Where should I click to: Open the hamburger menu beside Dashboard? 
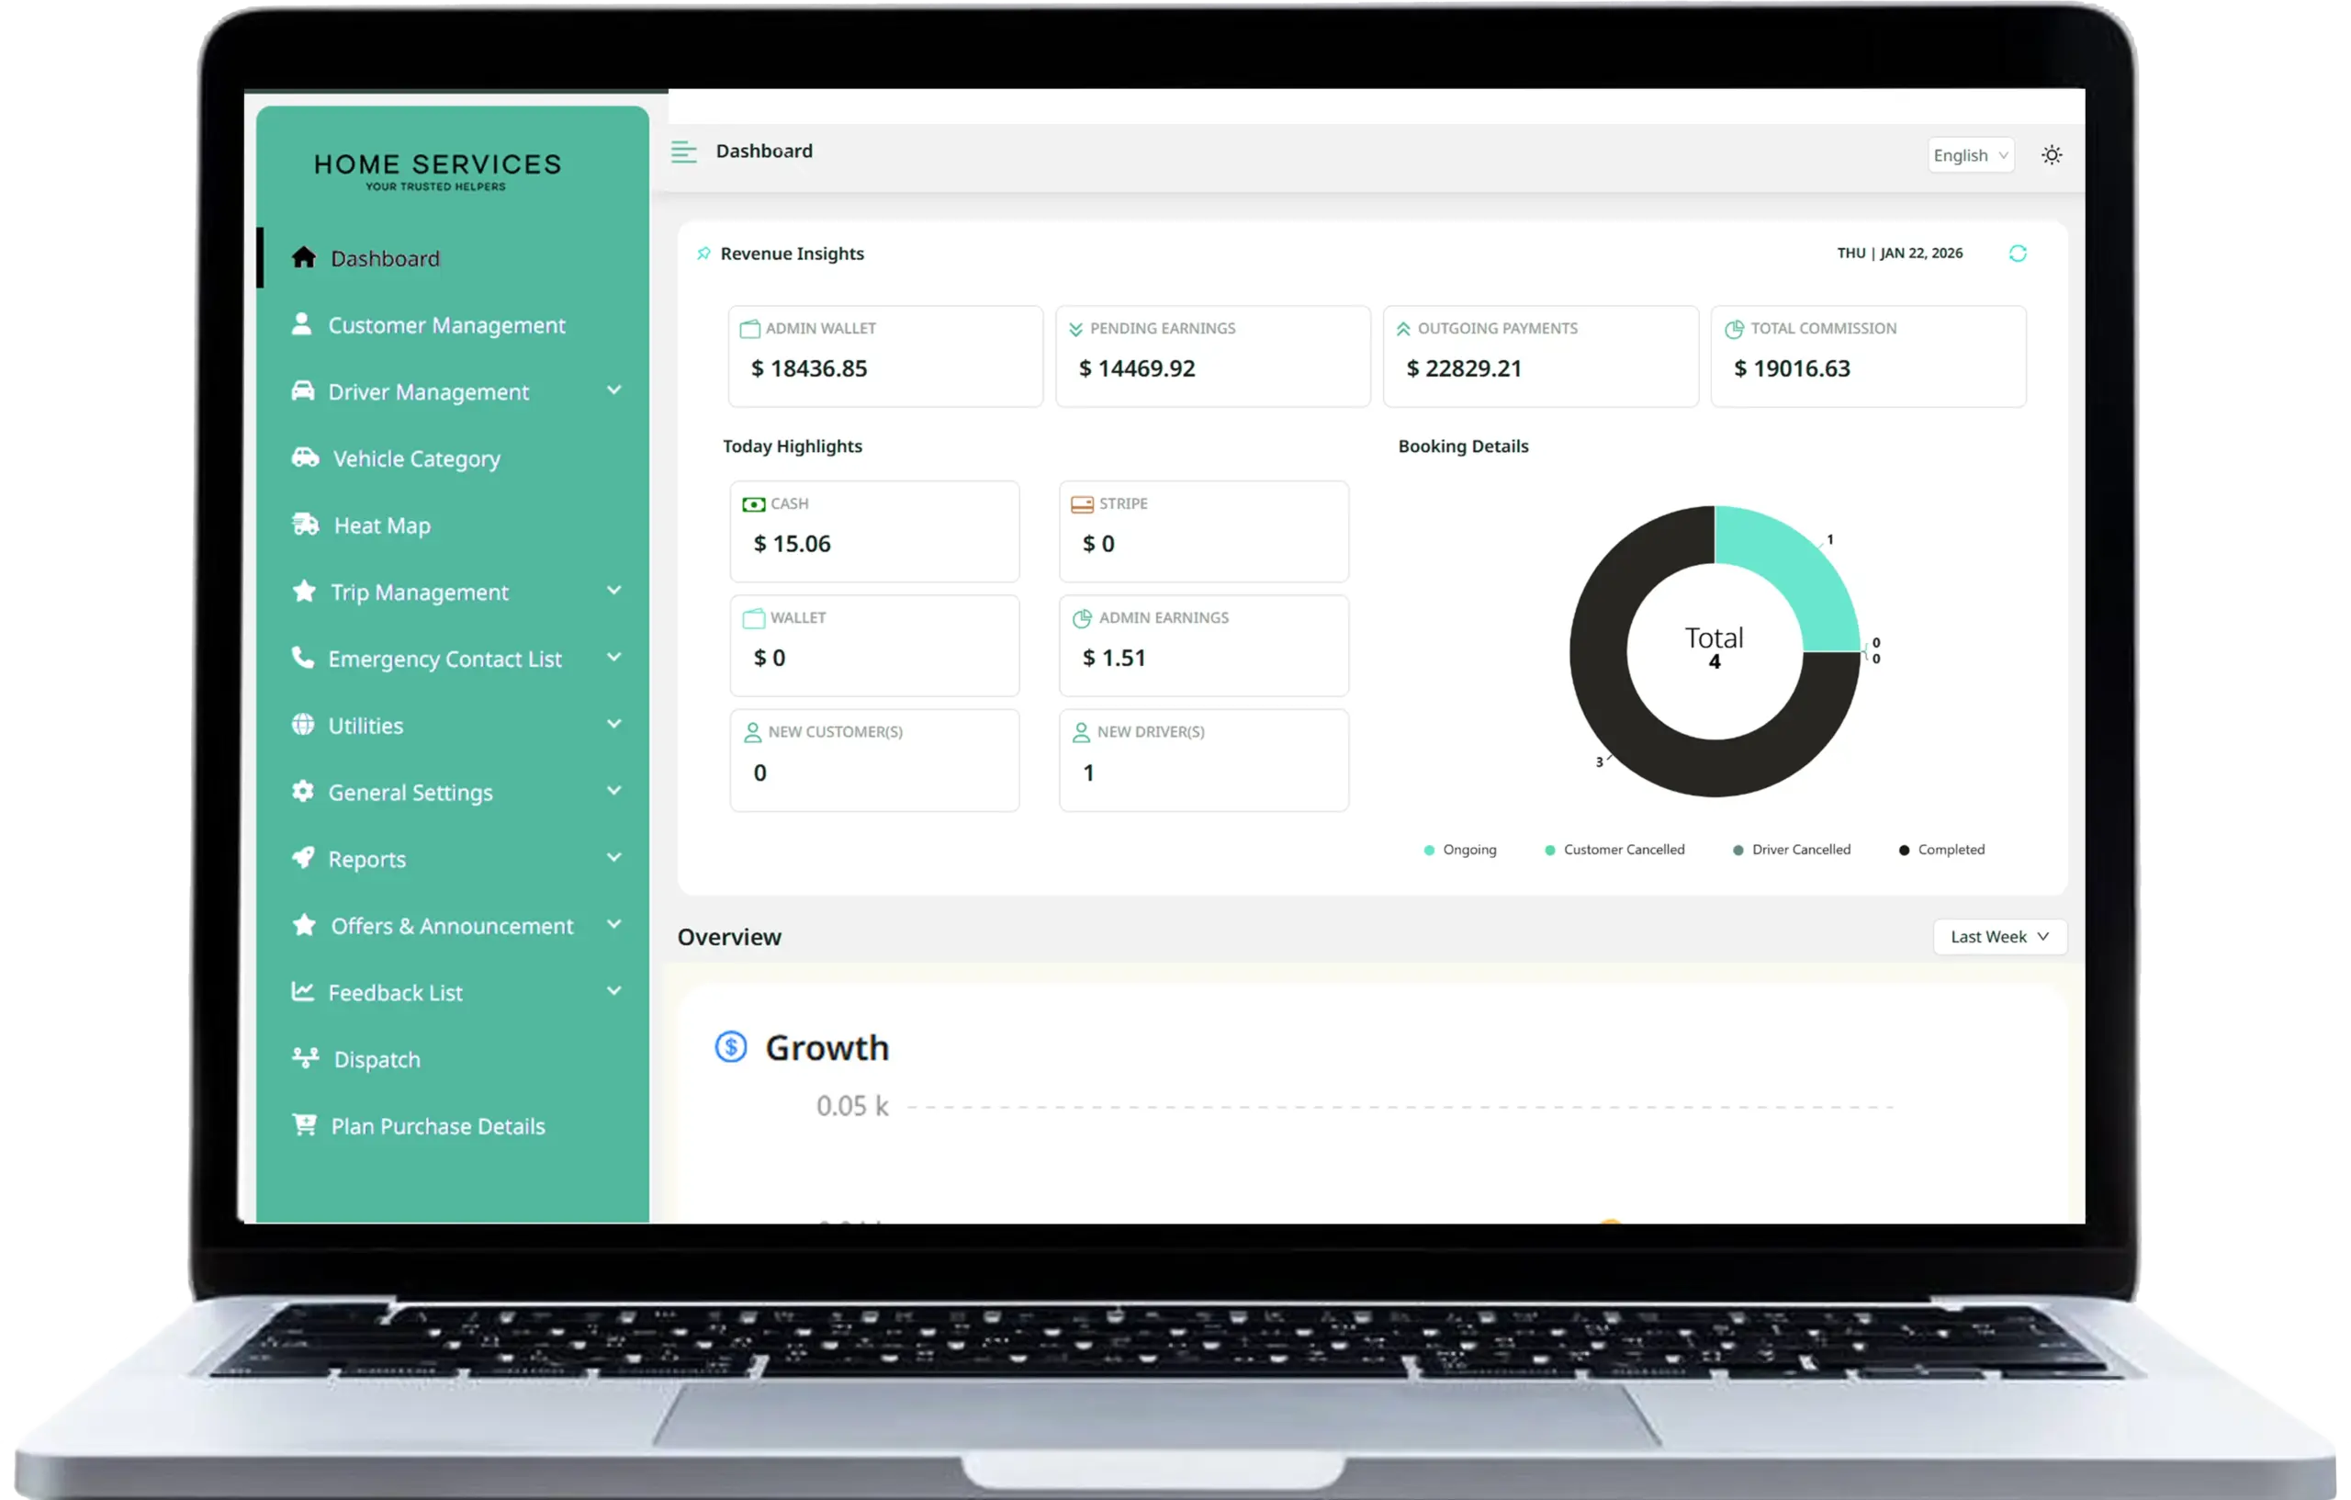[x=683, y=152]
